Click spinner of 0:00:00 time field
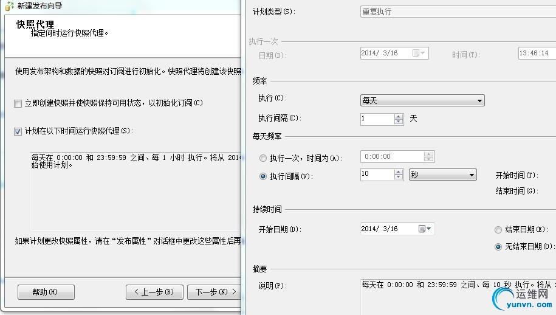This screenshot has height=315, width=556. (428, 156)
